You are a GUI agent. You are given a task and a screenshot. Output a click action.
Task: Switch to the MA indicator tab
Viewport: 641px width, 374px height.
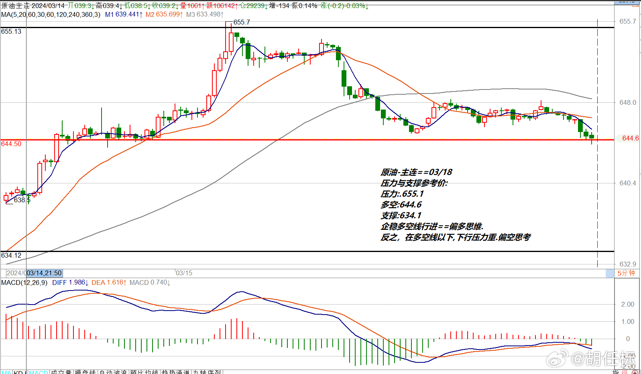pos(6,372)
